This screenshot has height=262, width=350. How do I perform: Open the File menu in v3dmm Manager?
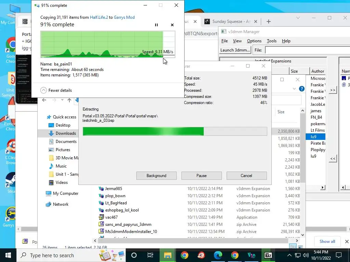224,41
